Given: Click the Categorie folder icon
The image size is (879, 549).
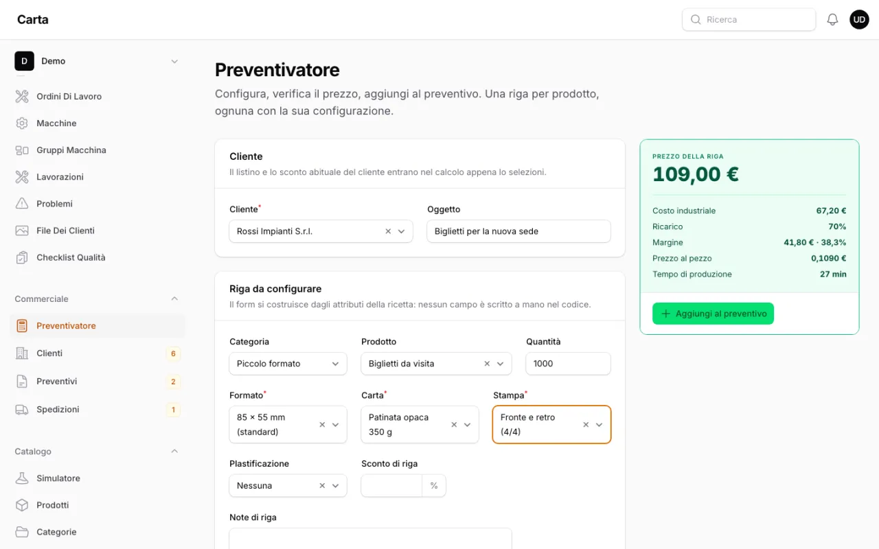Looking at the screenshot, I should [x=22, y=532].
